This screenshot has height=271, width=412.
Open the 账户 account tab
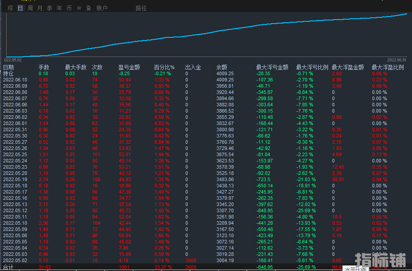point(102,8)
